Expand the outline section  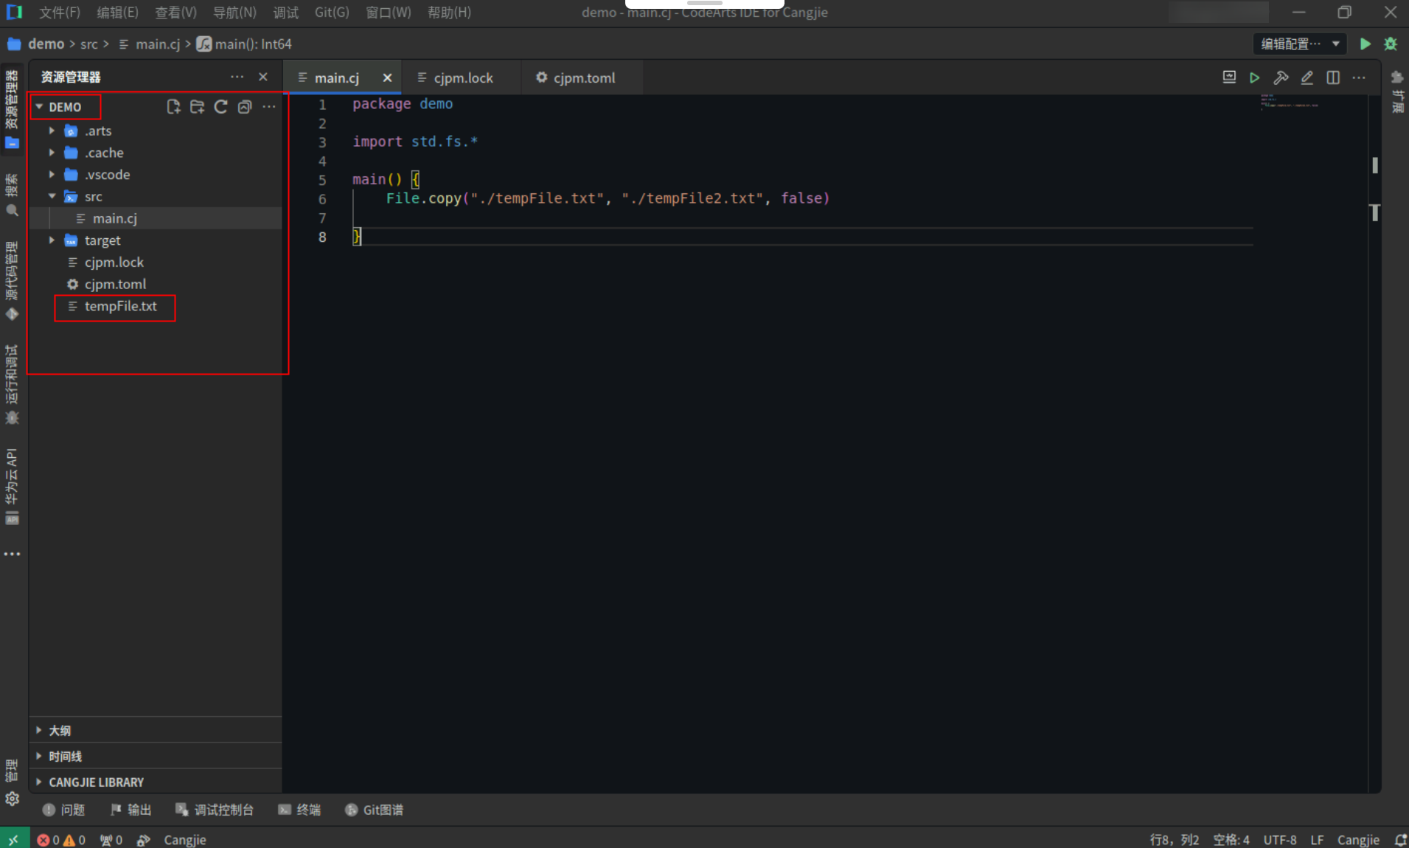[x=156, y=730]
